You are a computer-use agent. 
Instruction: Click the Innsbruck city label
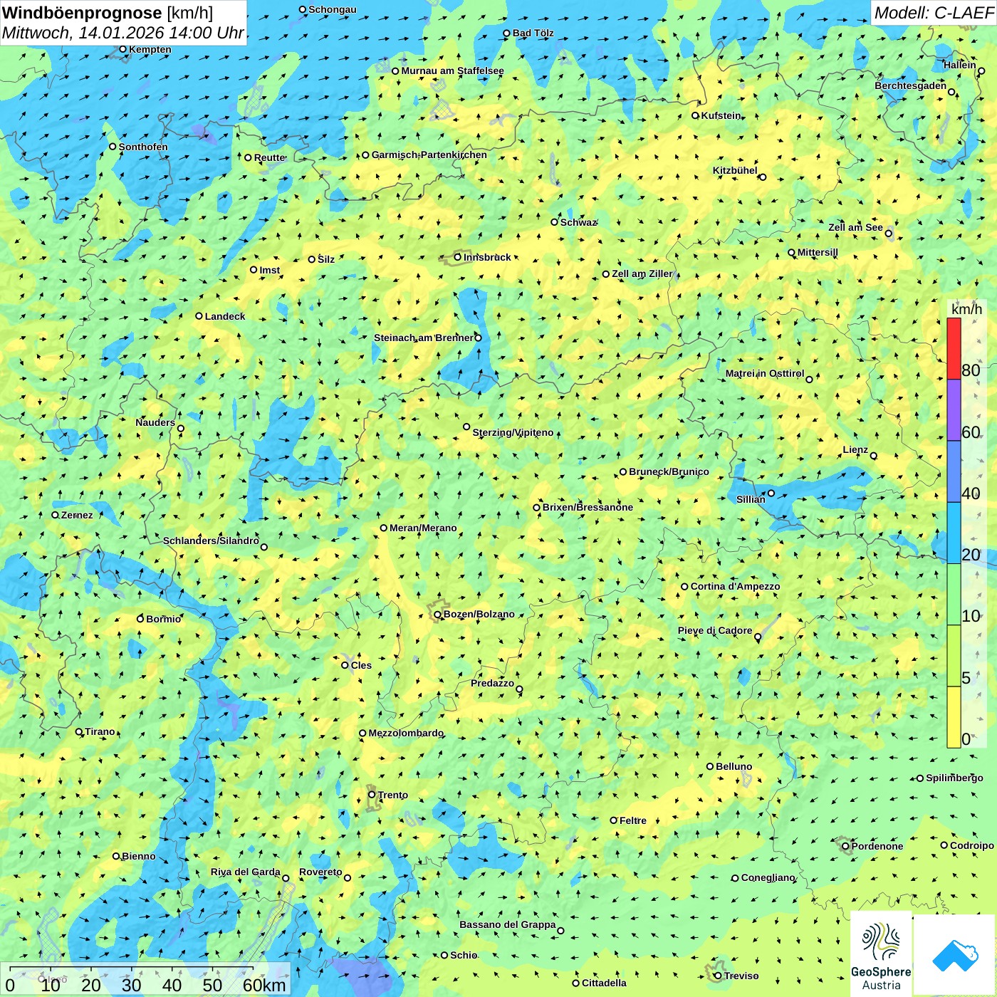tap(487, 257)
